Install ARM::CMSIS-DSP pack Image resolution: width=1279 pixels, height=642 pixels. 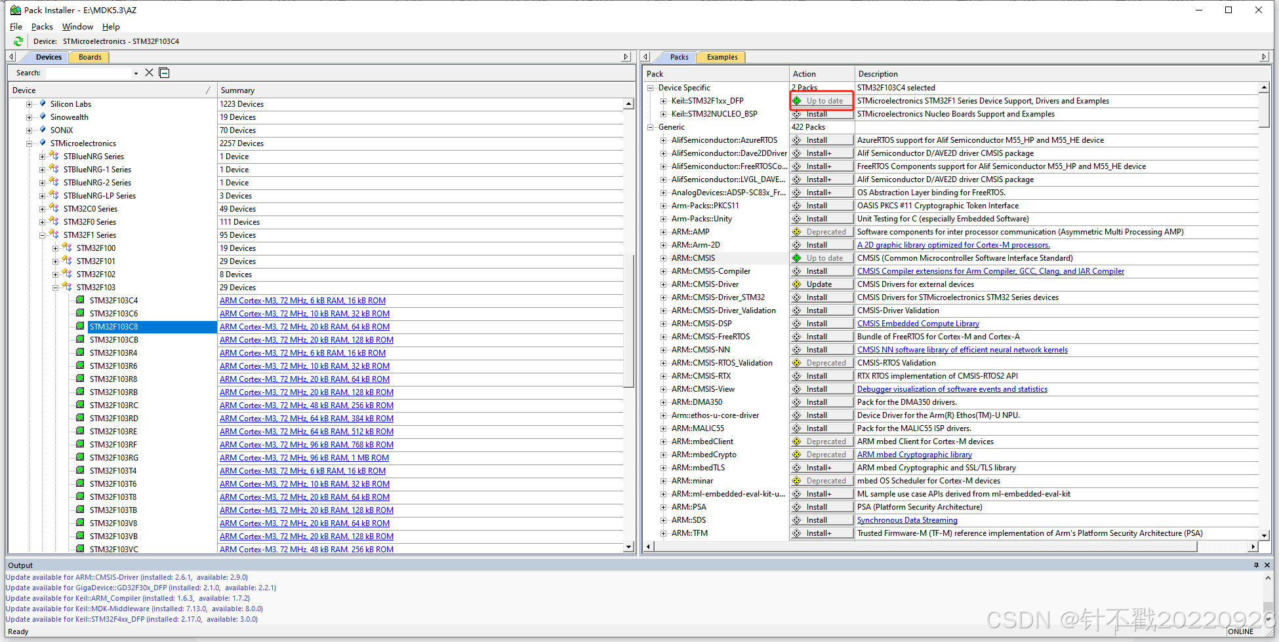pos(822,324)
